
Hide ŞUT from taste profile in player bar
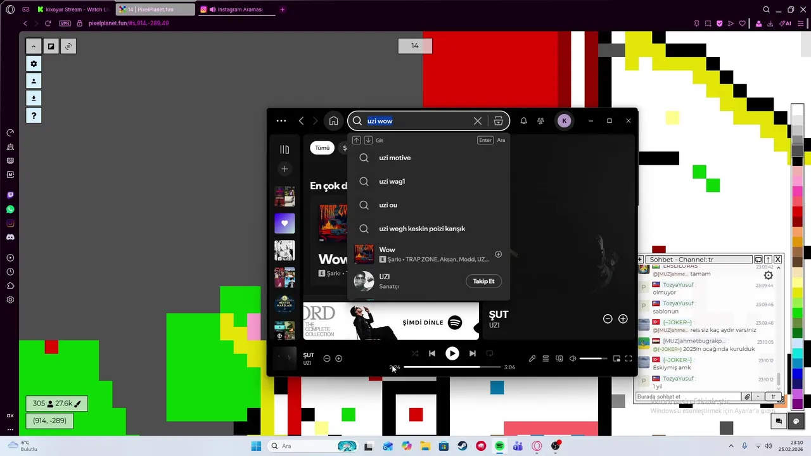(x=327, y=358)
